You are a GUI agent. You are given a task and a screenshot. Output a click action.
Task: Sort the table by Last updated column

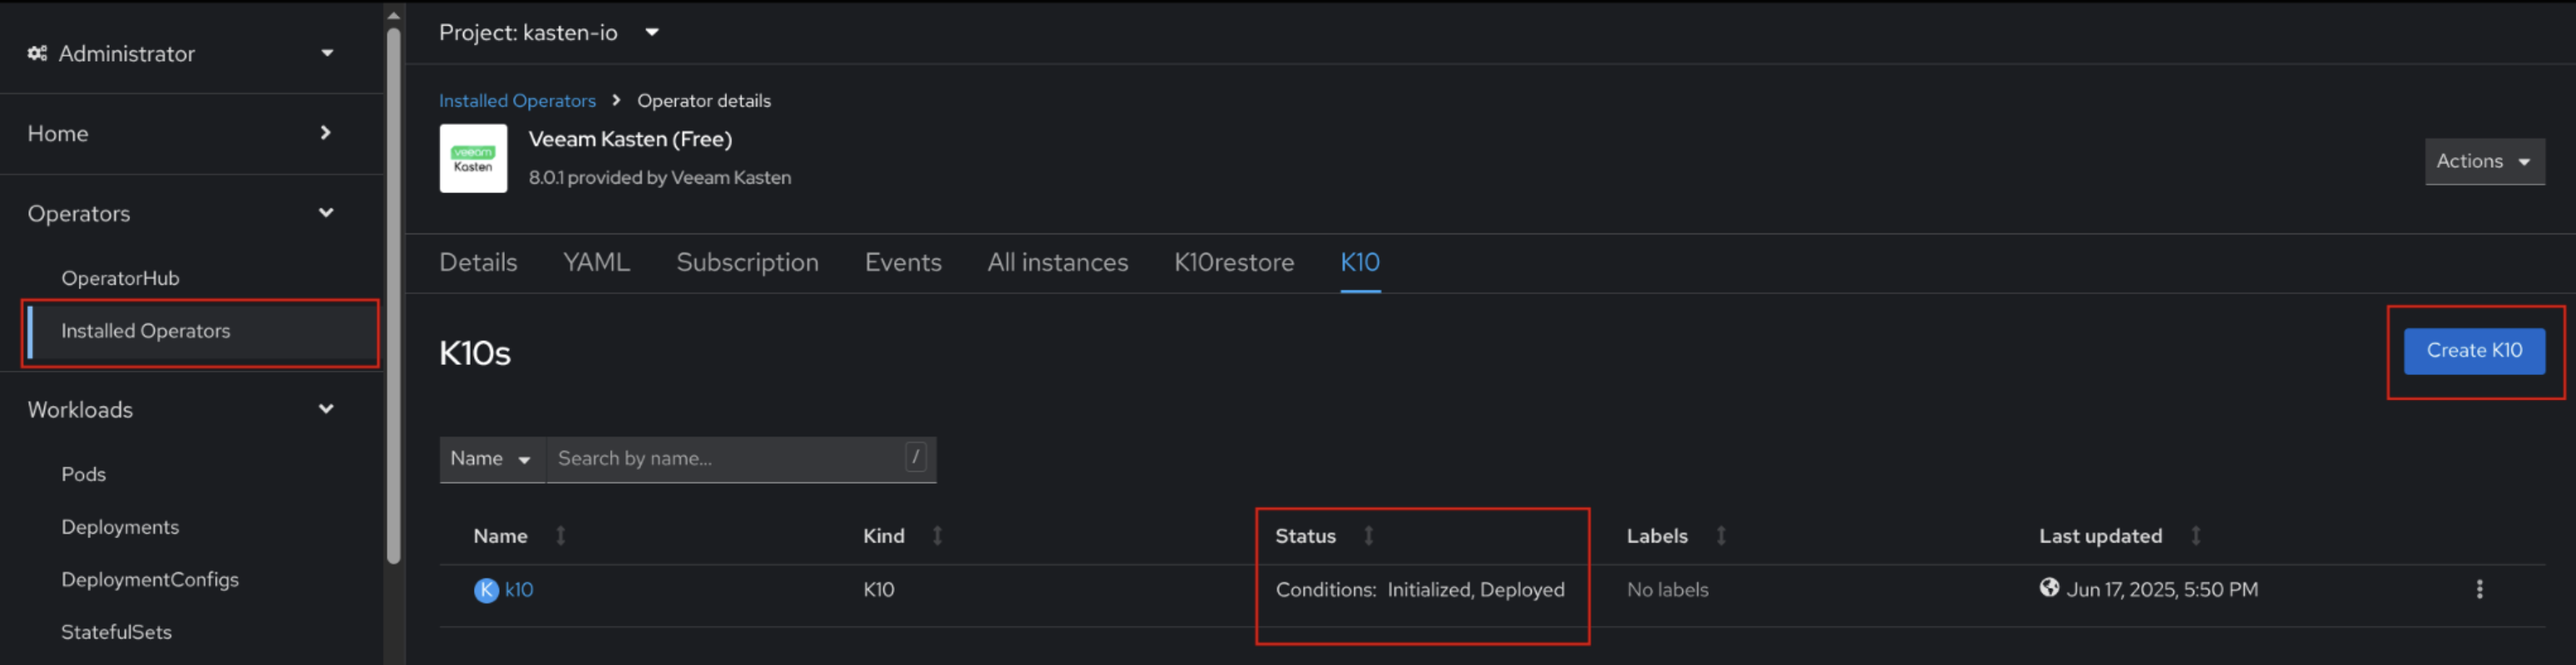pyautogui.click(x=2195, y=536)
